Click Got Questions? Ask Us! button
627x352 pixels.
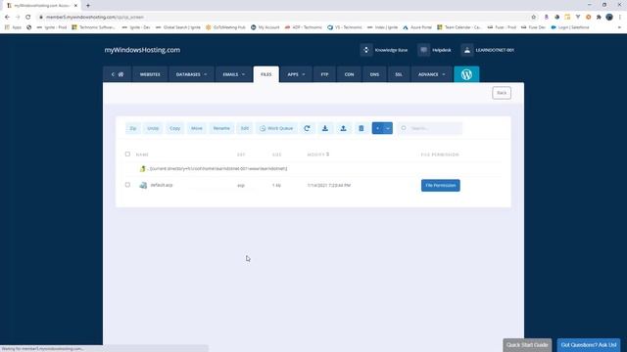(589, 345)
